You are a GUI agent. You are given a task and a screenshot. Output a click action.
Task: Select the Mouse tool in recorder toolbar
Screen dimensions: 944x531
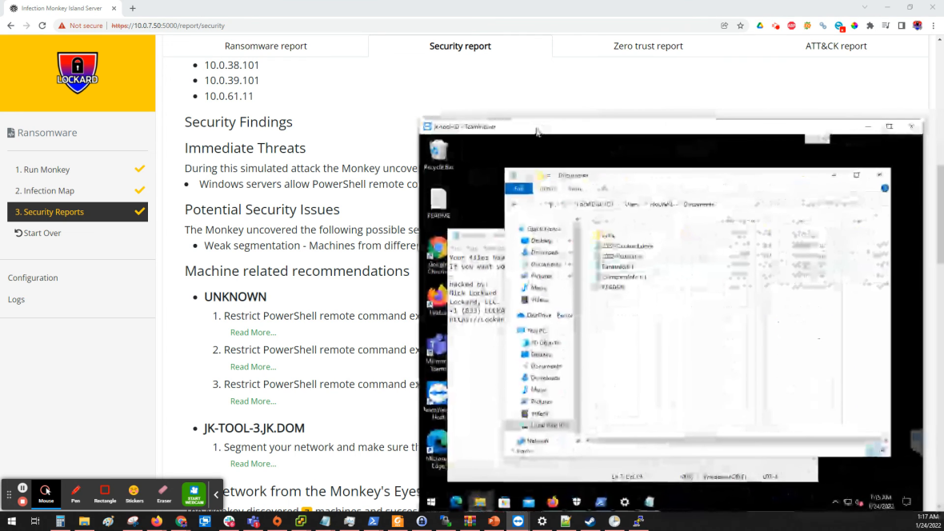(46, 493)
